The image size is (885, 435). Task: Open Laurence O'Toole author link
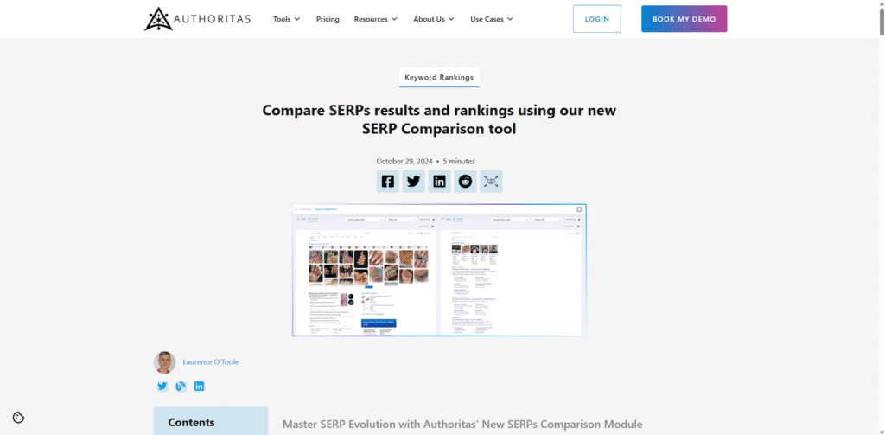[x=211, y=361]
